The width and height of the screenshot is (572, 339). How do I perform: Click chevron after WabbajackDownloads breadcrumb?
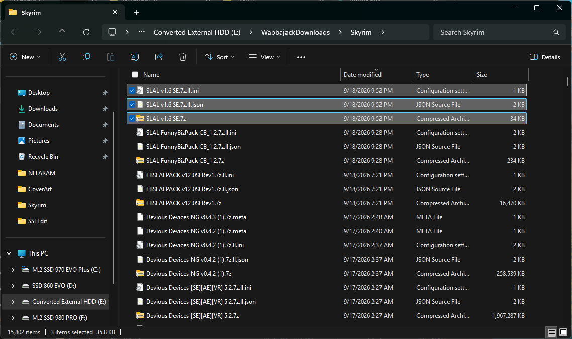tap(340, 33)
